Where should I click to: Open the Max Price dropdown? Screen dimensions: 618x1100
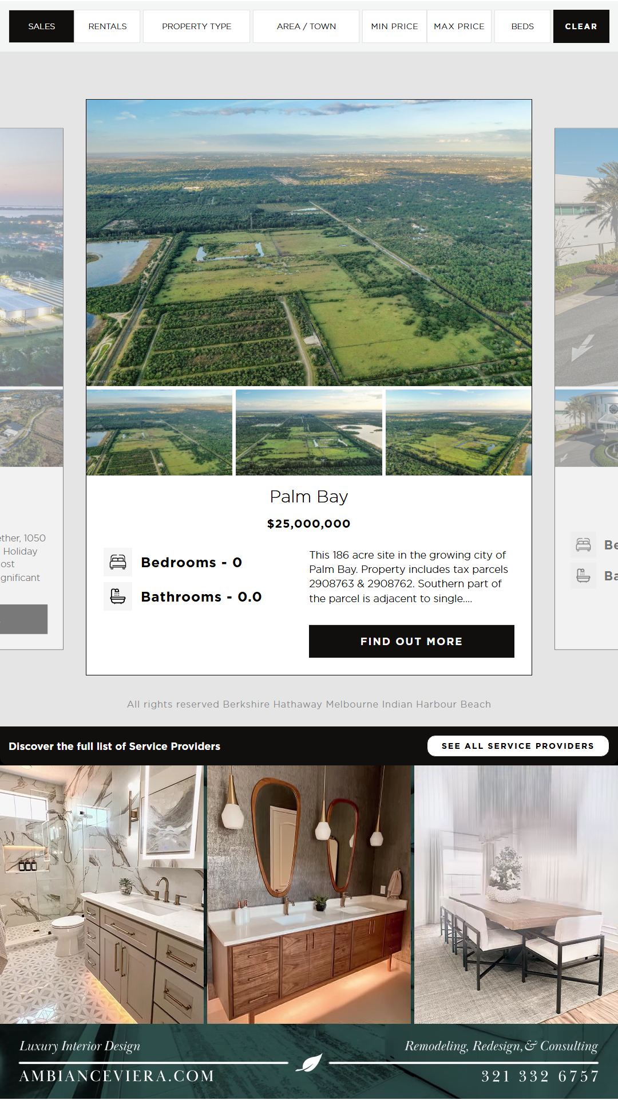point(459,26)
